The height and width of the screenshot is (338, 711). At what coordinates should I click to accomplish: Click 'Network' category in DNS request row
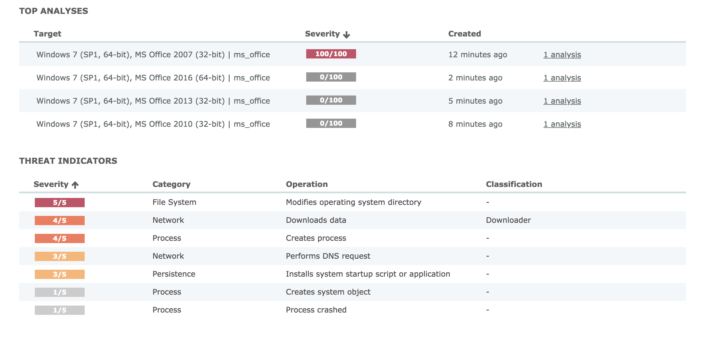pos(168,256)
